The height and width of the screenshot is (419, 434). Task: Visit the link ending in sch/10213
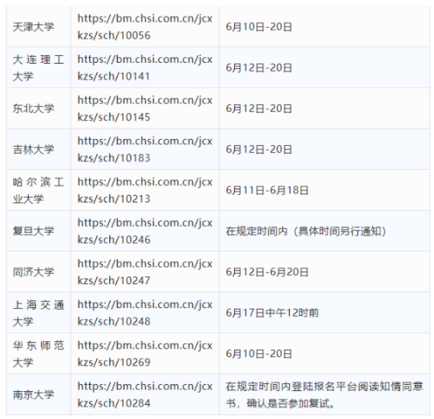pos(145,190)
